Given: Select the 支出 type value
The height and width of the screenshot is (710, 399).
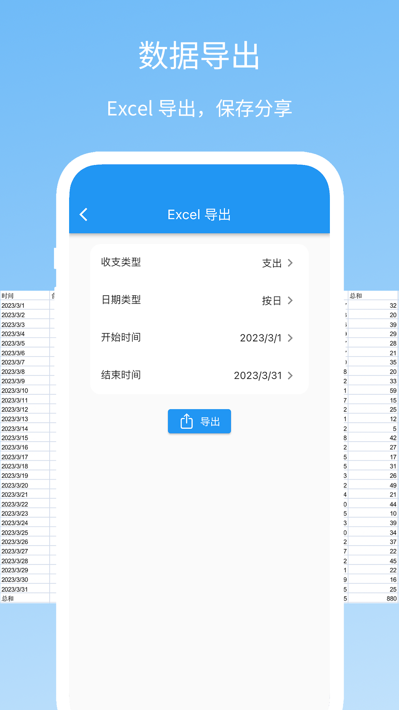Looking at the screenshot, I should click(272, 263).
